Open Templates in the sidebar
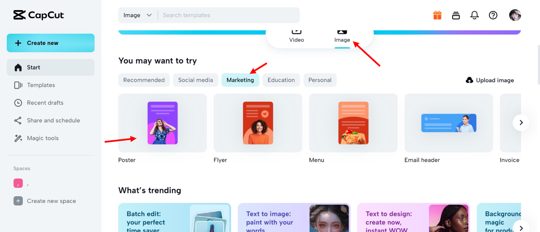540x232 pixels. pos(41,85)
